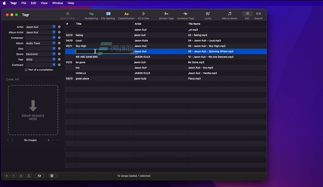Open the Help menu
This screenshot has width=323, height=187.
(x=71, y=3)
